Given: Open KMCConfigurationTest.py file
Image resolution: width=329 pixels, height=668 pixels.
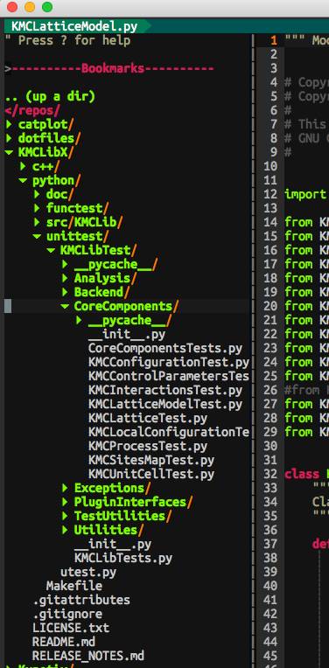Looking at the screenshot, I should [x=169, y=363].
